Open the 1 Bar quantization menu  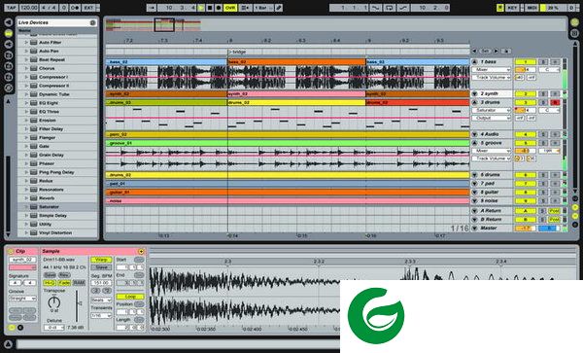point(264,8)
